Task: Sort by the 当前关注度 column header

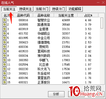Action: (x=66, y=15)
